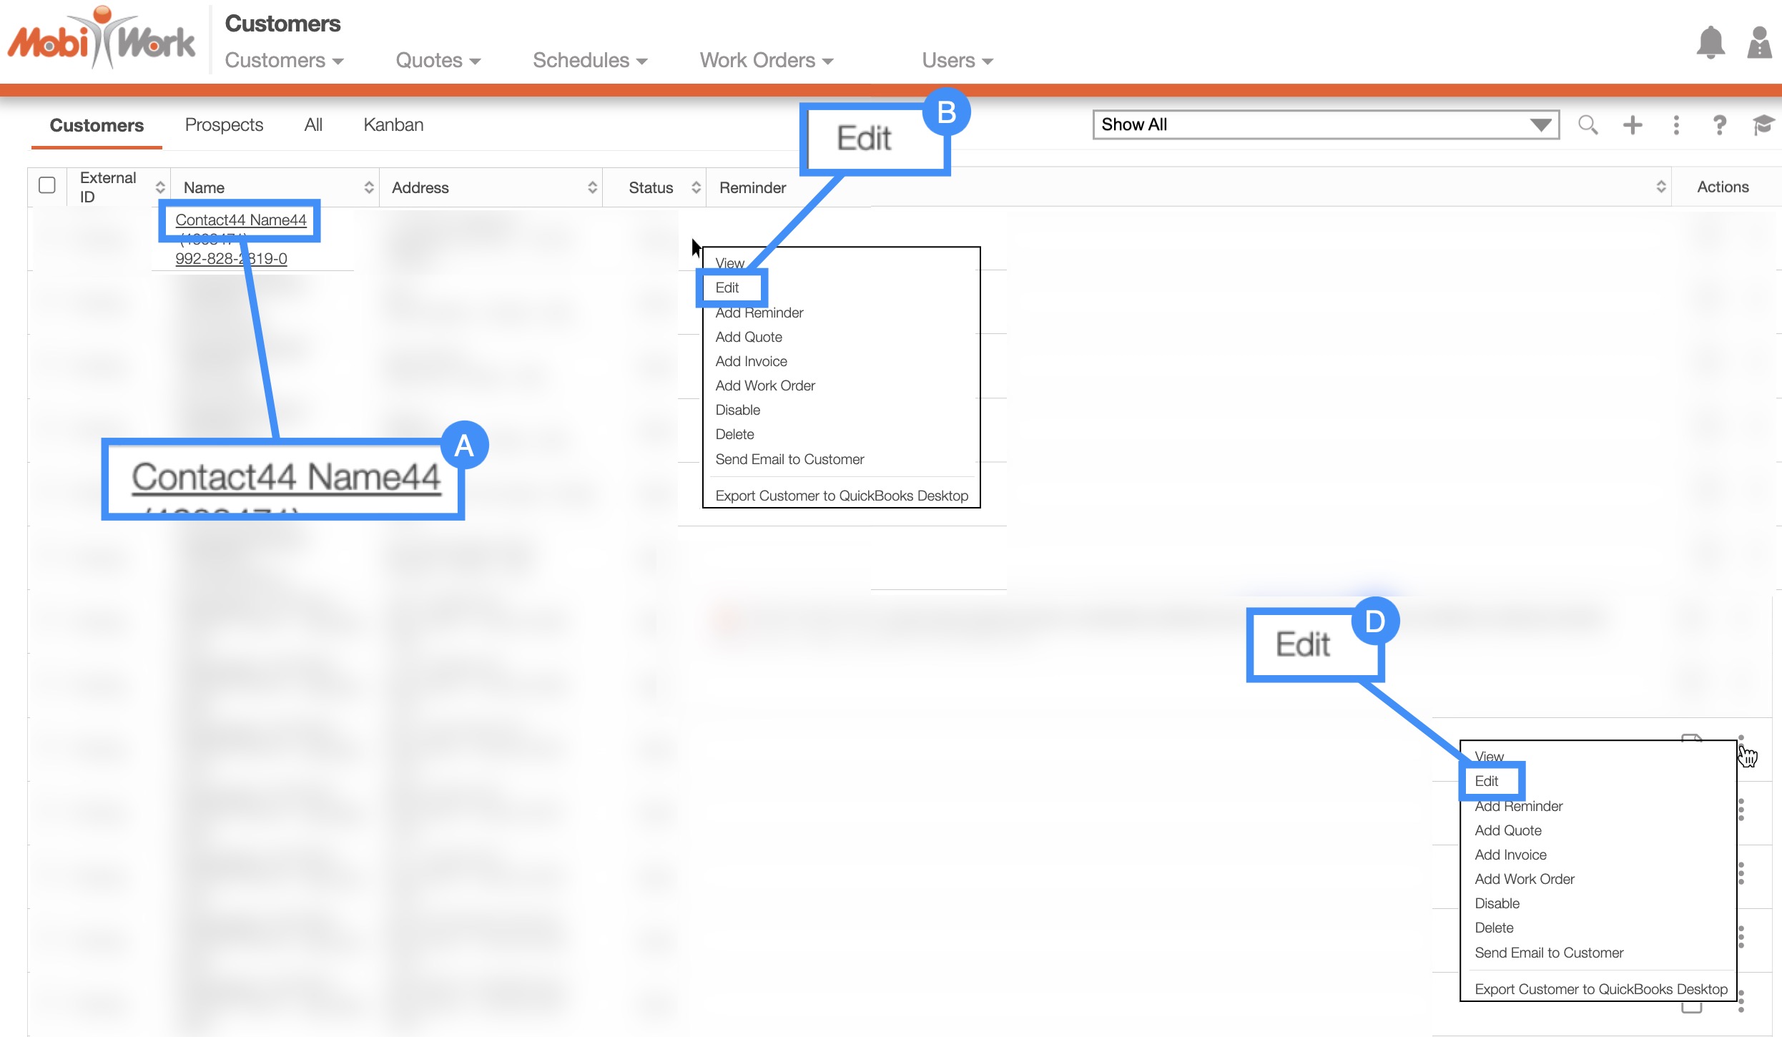This screenshot has width=1782, height=1037.
Task: Open the Contact44 Name44 customer link
Action: [x=240, y=220]
